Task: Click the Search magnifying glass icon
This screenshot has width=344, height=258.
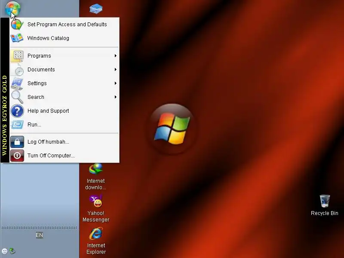Action: pos(17,97)
